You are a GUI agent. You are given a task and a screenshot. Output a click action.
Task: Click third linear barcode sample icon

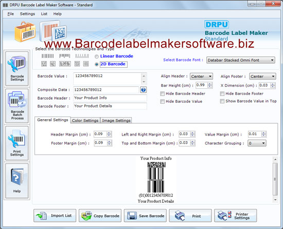click(82, 56)
